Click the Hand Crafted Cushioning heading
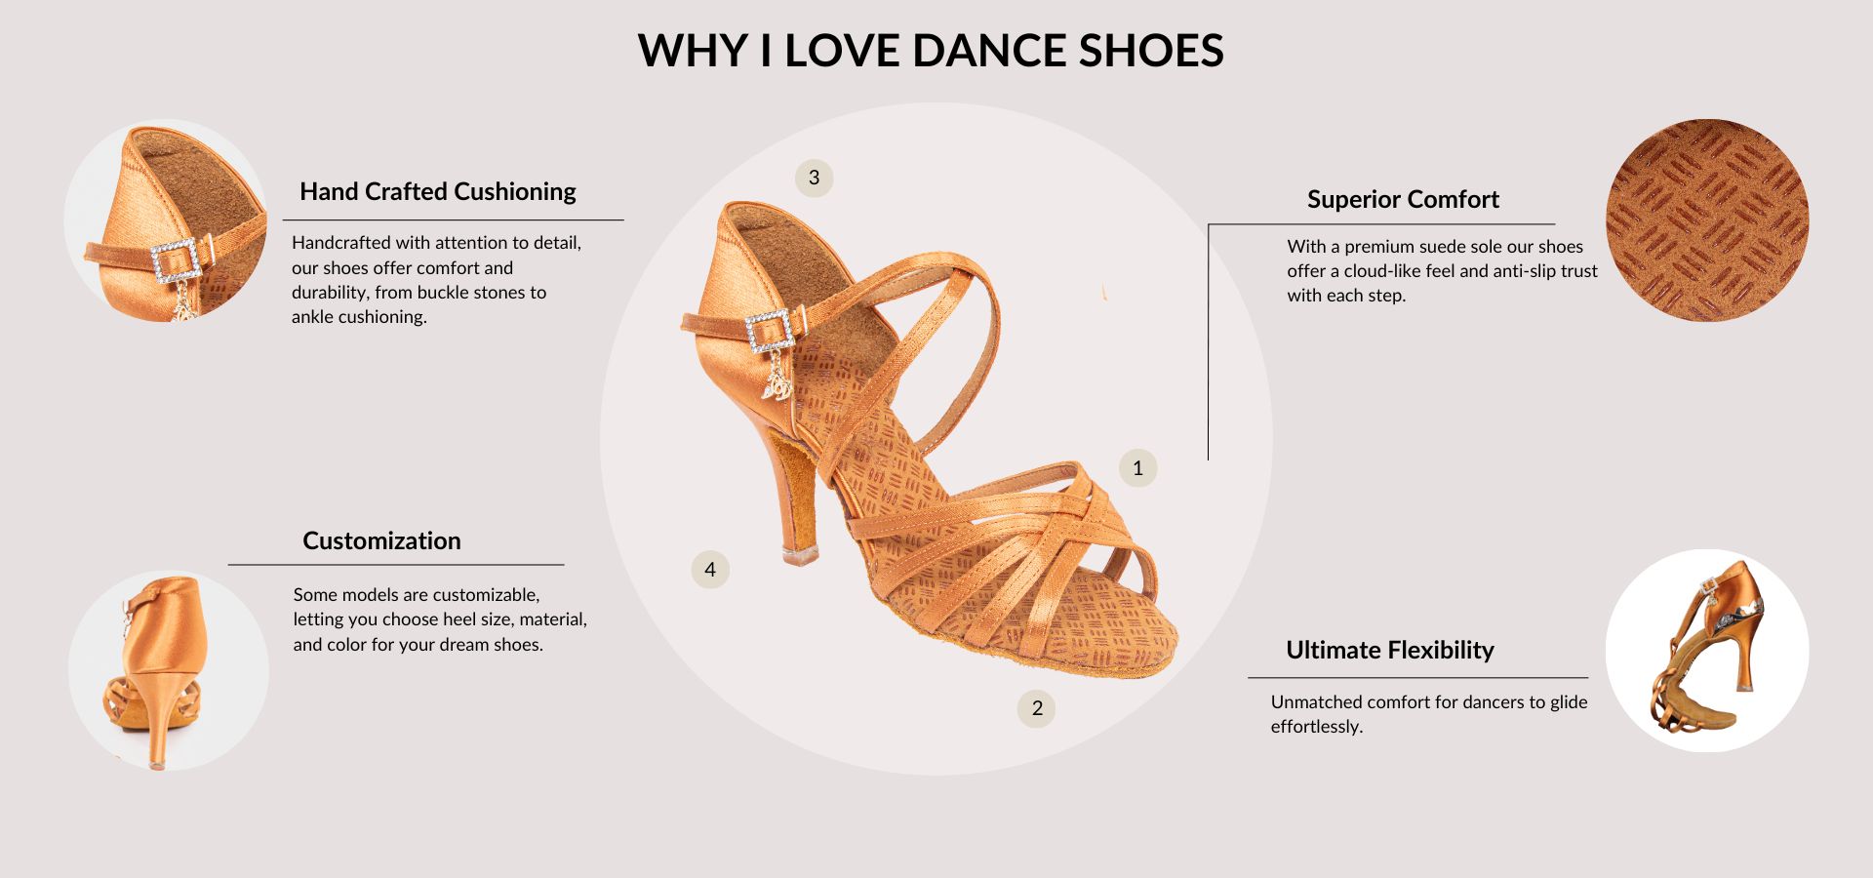 tap(438, 191)
